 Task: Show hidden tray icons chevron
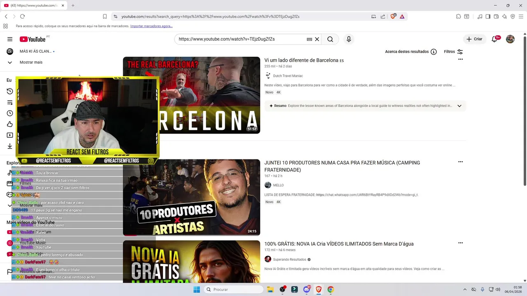pyautogui.click(x=465, y=289)
